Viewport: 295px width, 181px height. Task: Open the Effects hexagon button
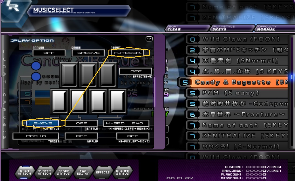[x=103, y=172]
